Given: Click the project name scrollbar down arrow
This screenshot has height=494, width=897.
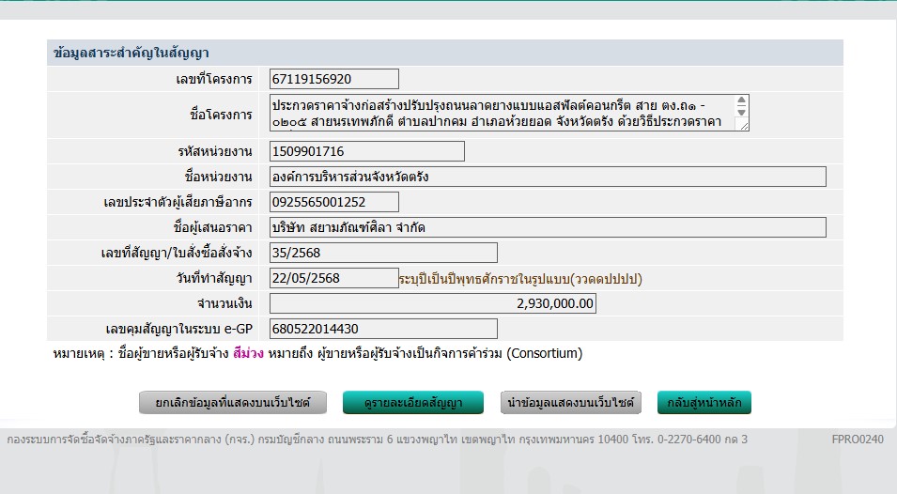Looking at the screenshot, I should click(x=741, y=112).
